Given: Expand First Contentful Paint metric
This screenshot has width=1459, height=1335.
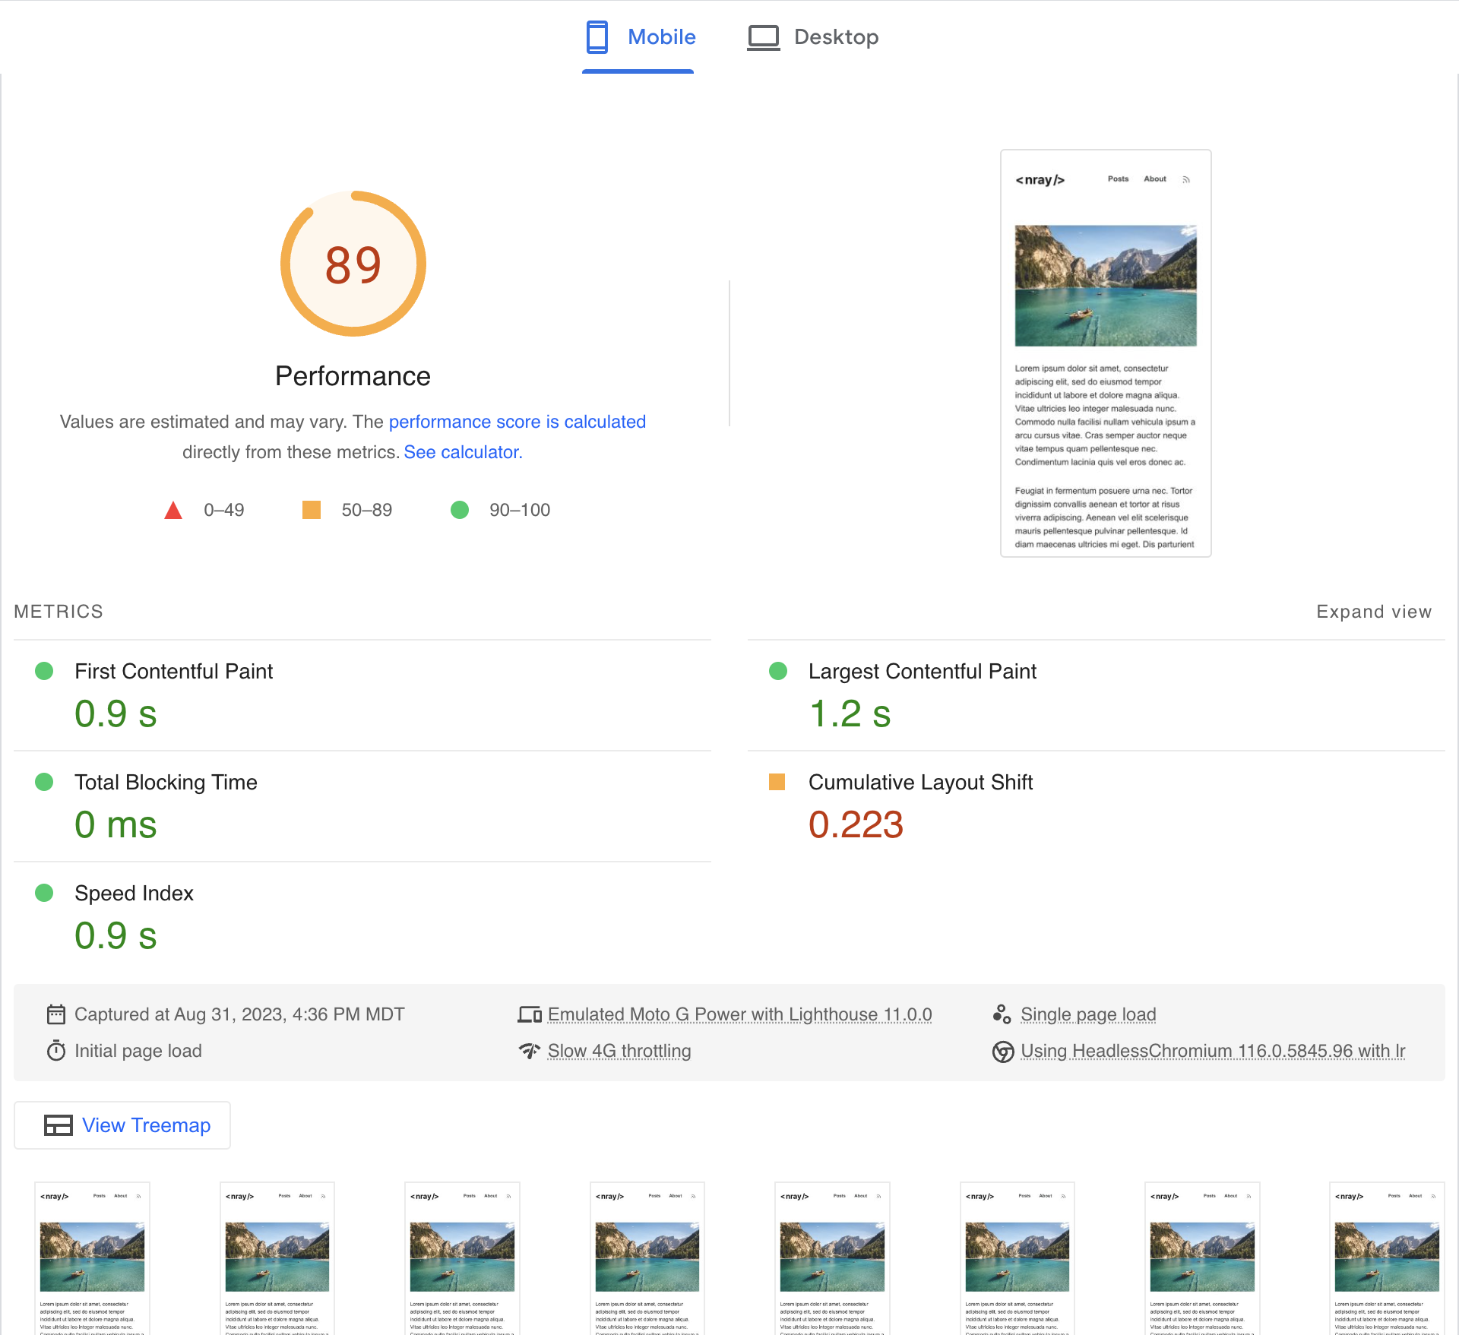Looking at the screenshot, I should point(362,696).
